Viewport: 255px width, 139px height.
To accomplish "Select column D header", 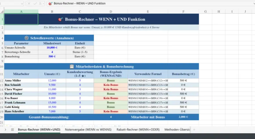I will click(x=111, y=12).
